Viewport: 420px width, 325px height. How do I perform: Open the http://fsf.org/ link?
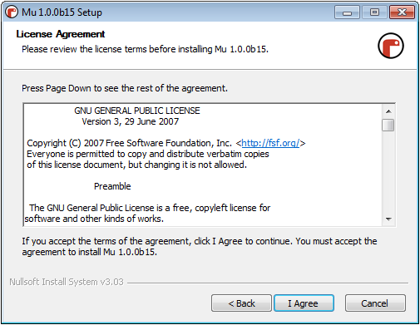[x=270, y=143]
